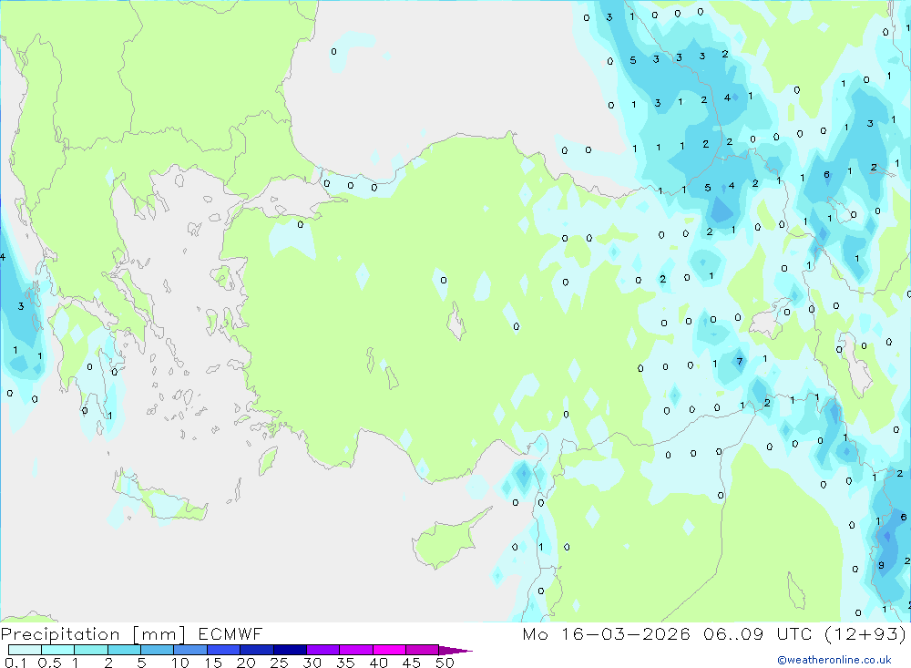This screenshot has width=911, height=668.
Task: Click the '50' legend label
Action: click(445, 663)
